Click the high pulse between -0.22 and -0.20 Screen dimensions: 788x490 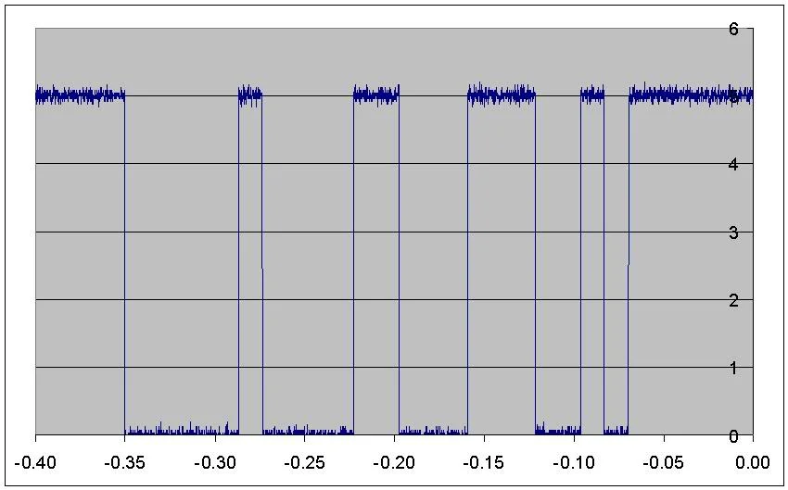376,94
